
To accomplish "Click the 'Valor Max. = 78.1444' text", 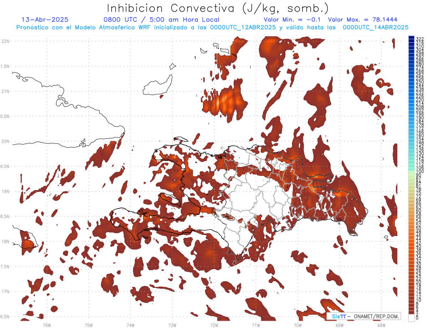I will point(363,20).
